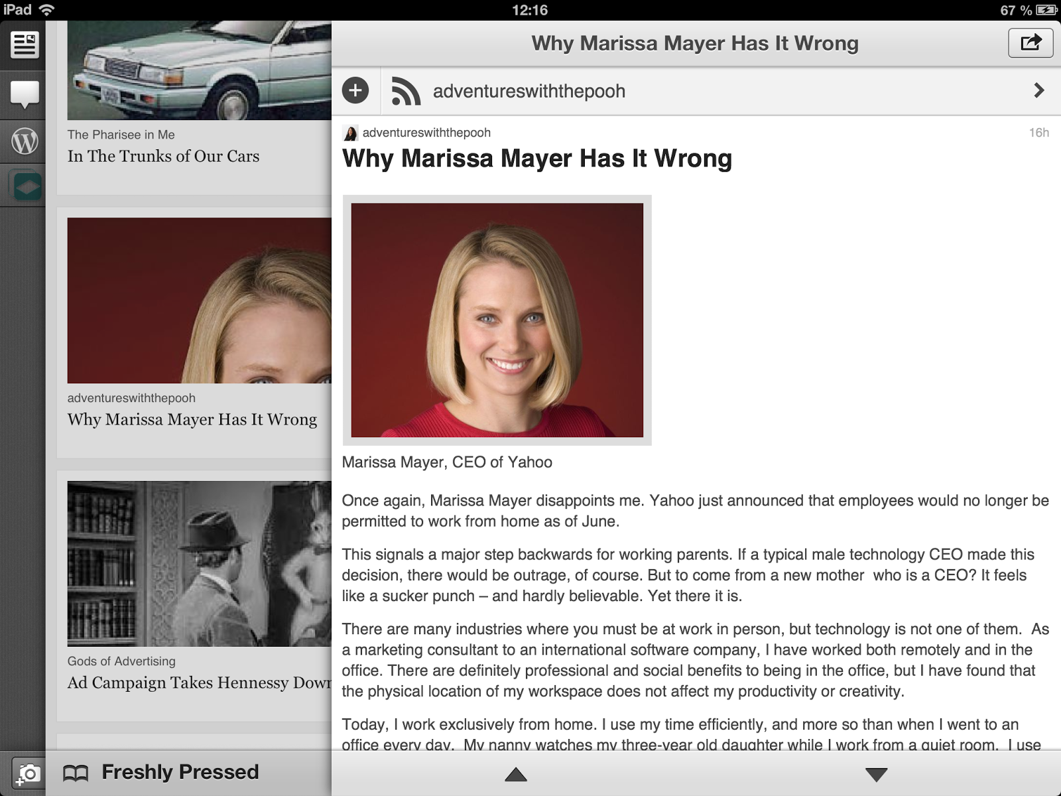The image size is (1061, 796).
Task: Tap the caption 'Marissa Mayer, CEO of Yahoo'
Action: [x=447, y=462]
